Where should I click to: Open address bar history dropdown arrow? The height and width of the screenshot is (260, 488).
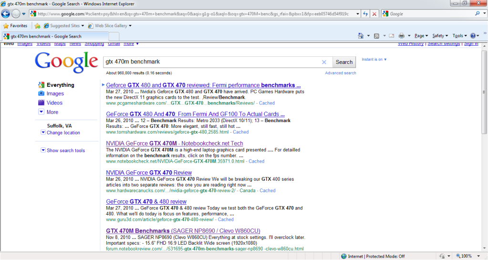(358, 14)
